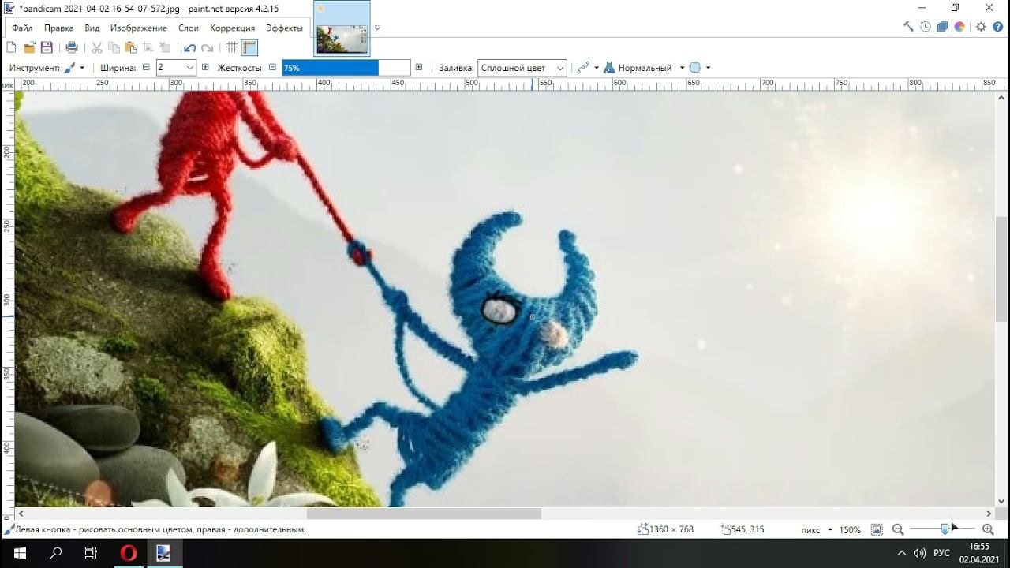Click the horizontal scrollbar left arrow
This screenshot has width=1010, height=568.
click(20, 514)
